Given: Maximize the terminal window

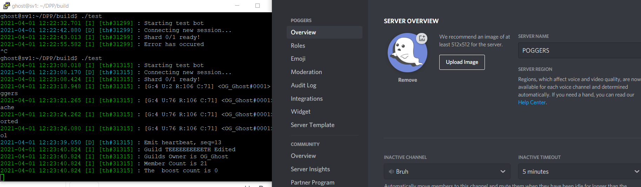Looking at the screenshot, I should (258, 6).
